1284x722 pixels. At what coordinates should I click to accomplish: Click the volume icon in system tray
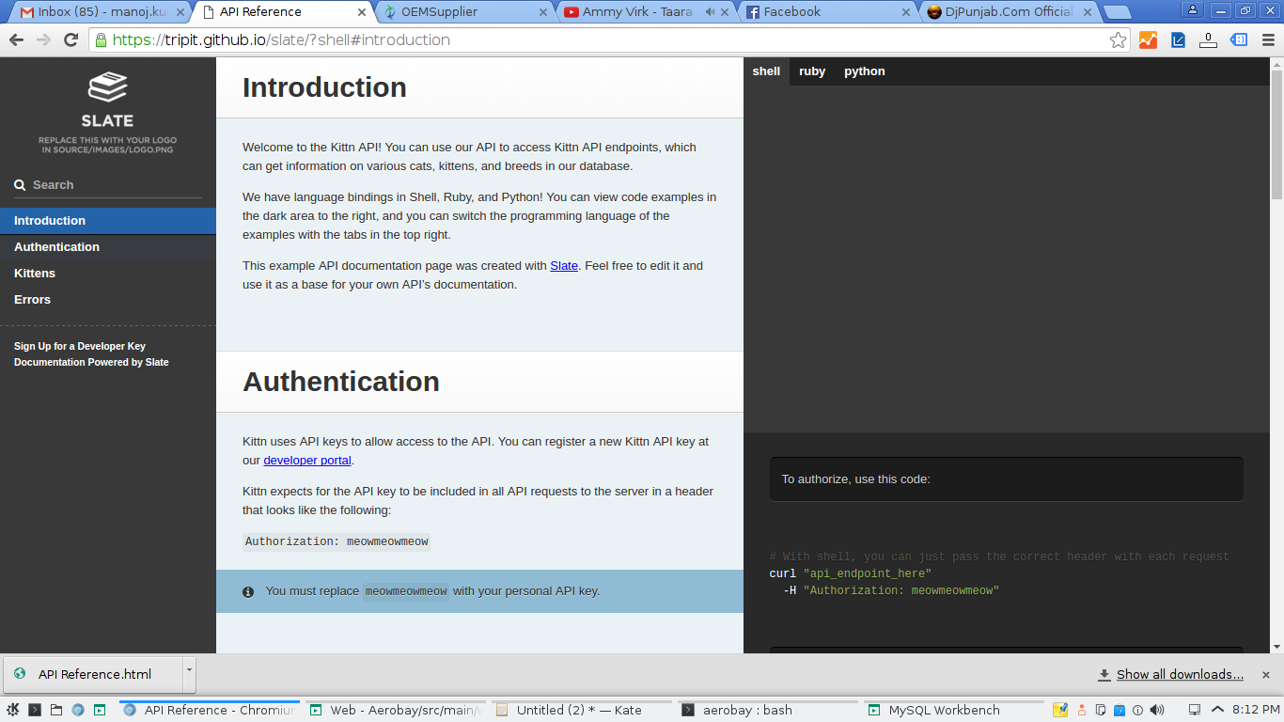click(x=1157, y=710)
